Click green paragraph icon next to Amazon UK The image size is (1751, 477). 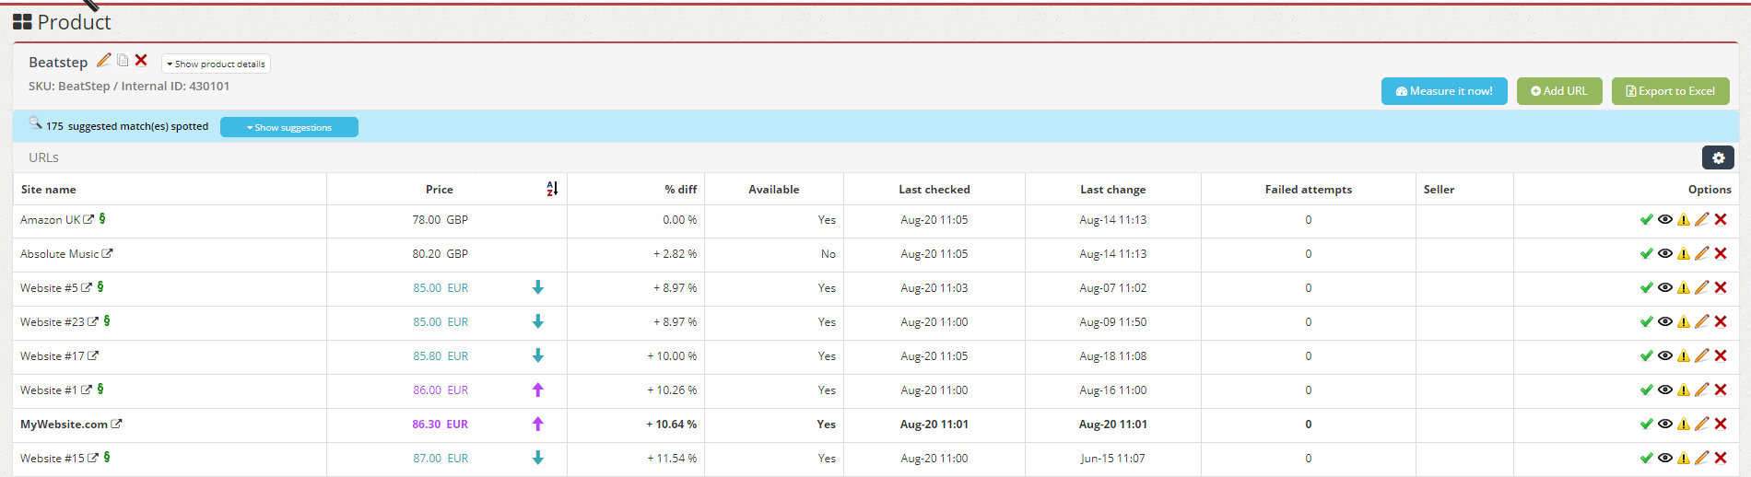[102, 218]
